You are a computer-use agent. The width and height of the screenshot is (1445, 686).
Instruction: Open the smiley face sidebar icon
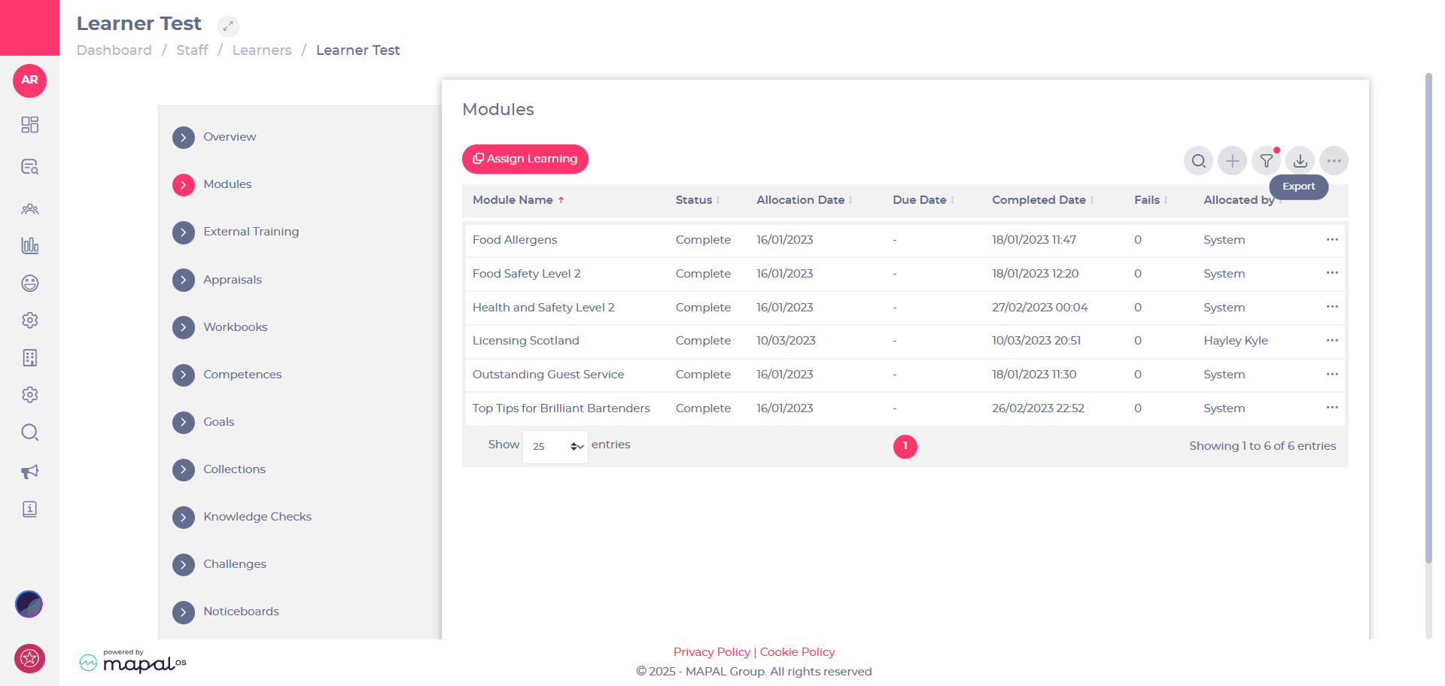tap(29, 283)
